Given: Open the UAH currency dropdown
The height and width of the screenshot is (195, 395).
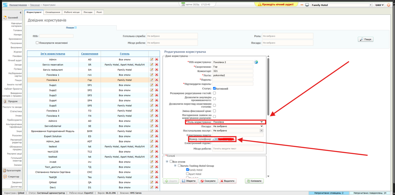Looking at the screenshot, I should coord(379,5).
